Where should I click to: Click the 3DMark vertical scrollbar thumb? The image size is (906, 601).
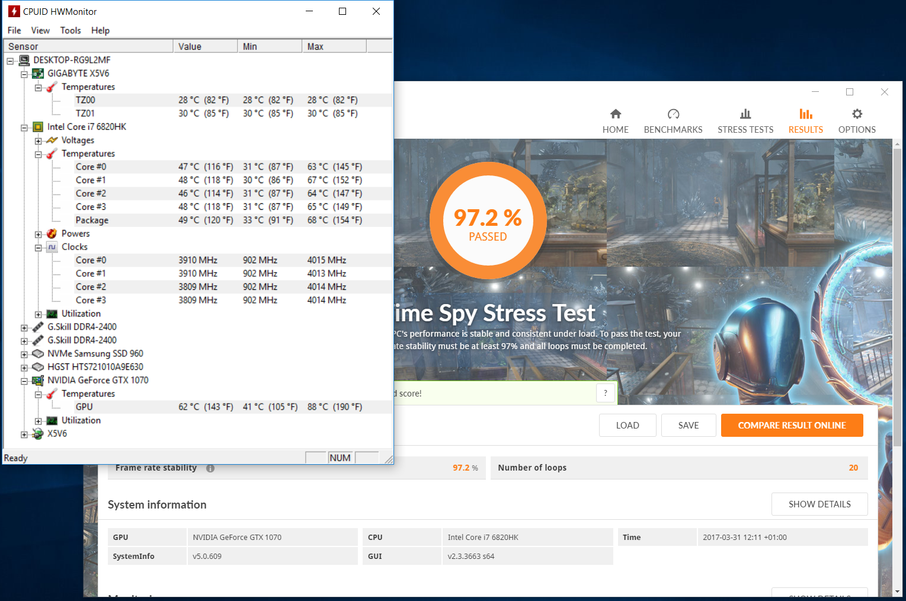897,298
